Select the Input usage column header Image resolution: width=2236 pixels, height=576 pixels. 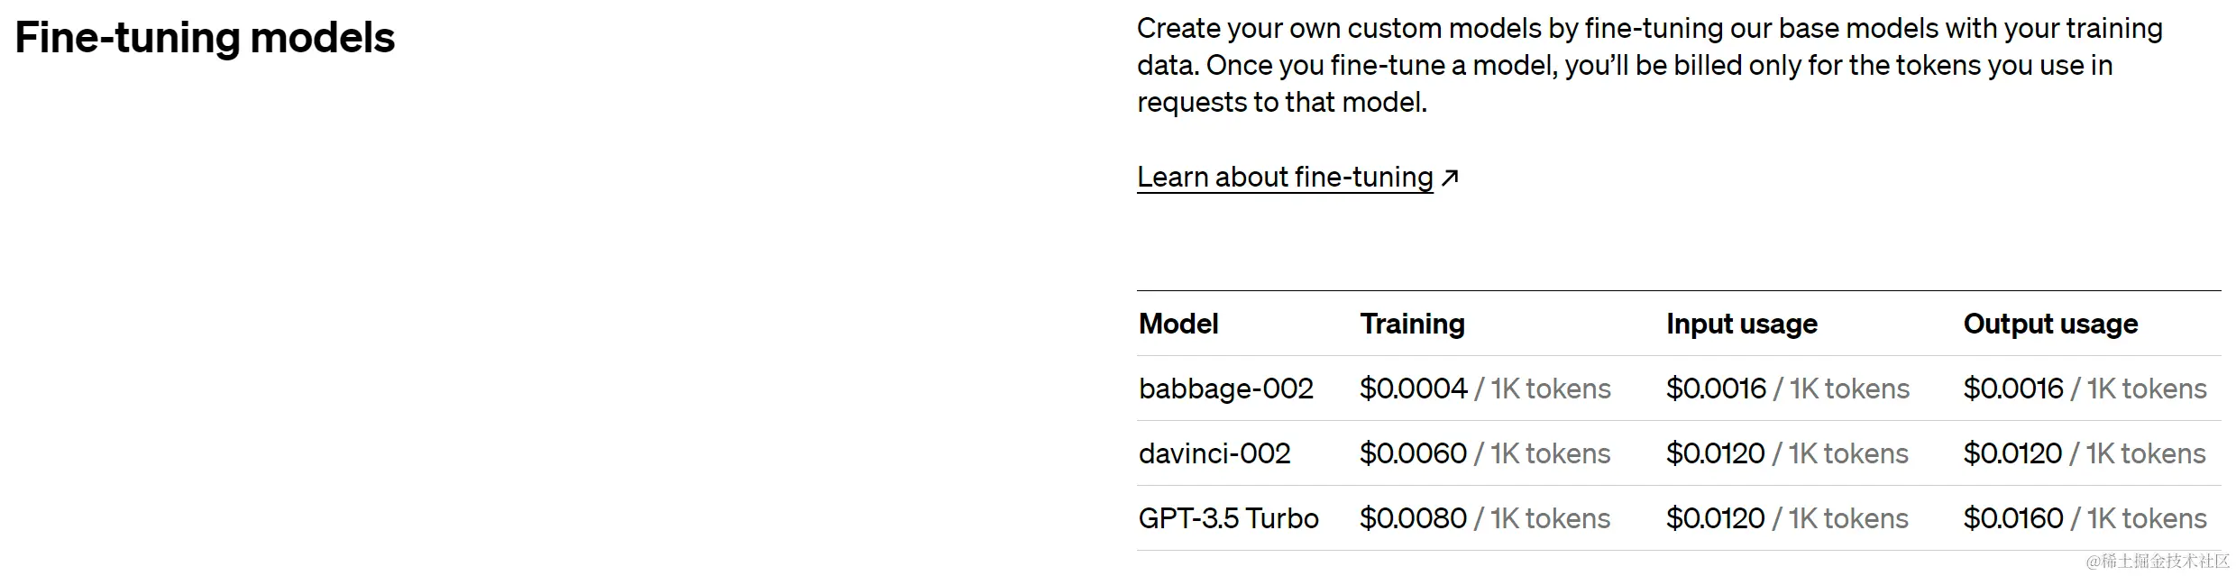pos(1741,324)
